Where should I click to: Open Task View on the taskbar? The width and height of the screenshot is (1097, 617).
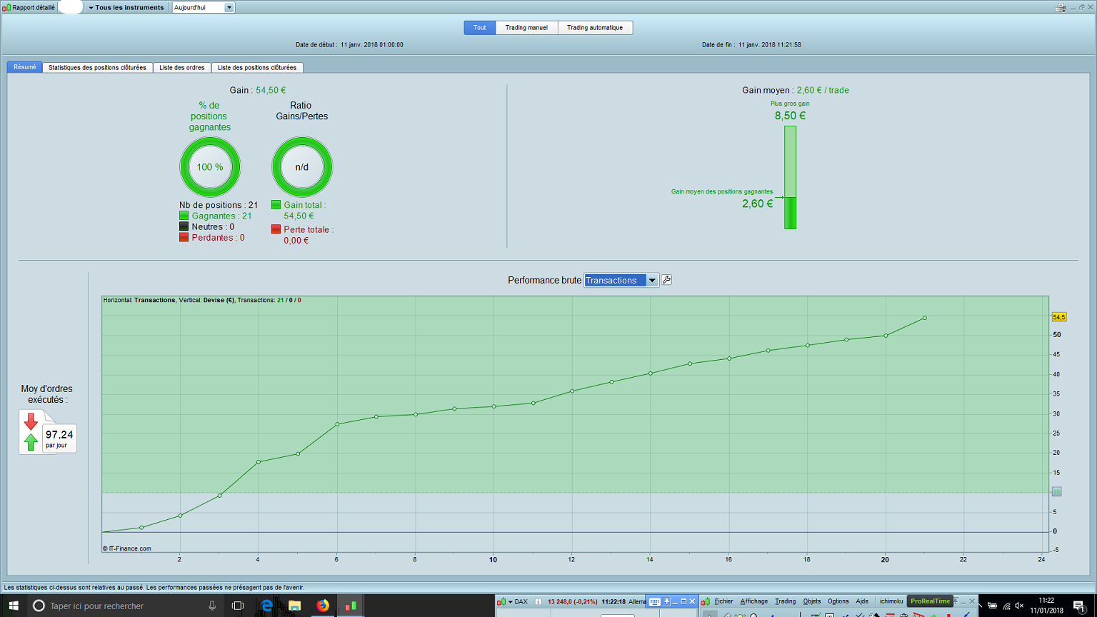(x=238, y=606)
